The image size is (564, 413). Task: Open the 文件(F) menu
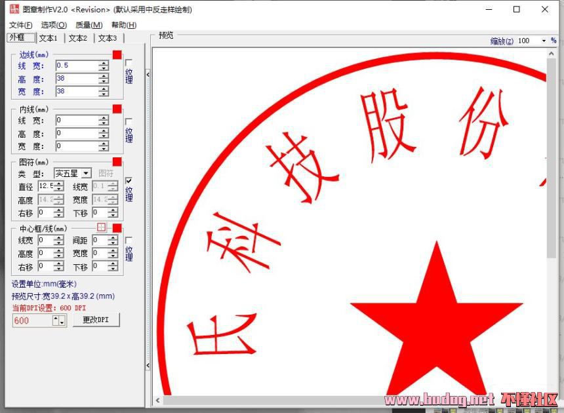[20, 25]
